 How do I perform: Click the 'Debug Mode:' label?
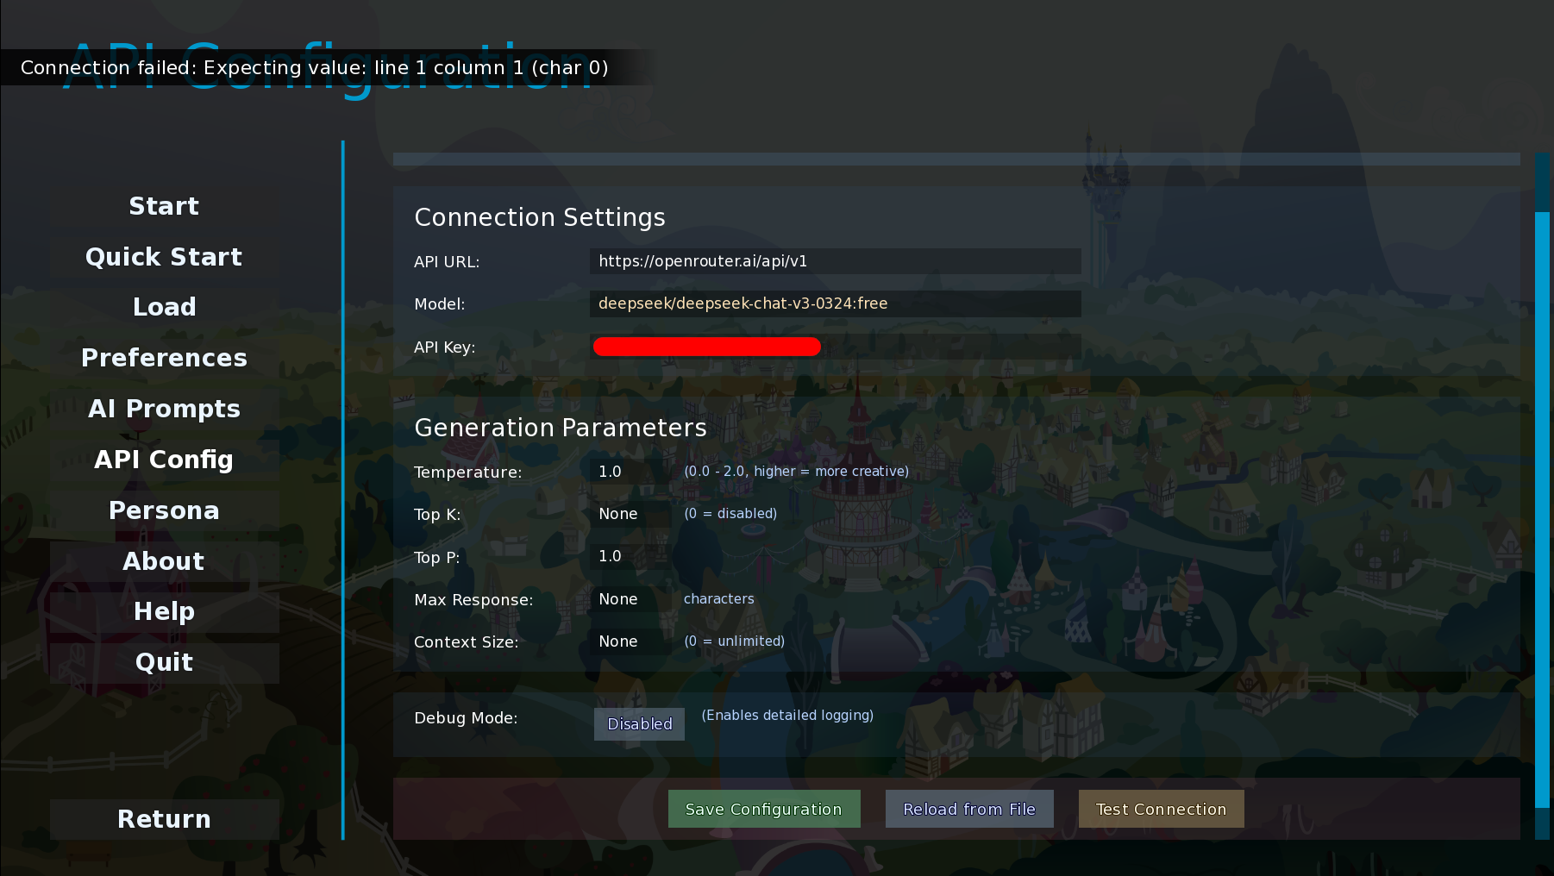pos(466,718)
